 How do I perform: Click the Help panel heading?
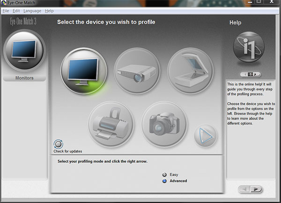pyautogui.click(x=235, y=23)
